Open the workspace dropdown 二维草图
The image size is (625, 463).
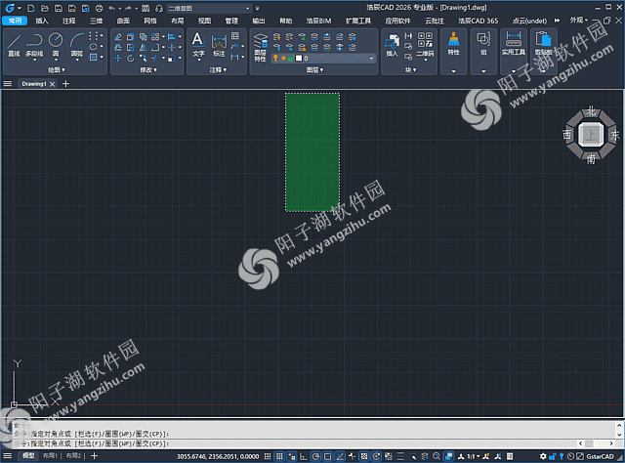pos(209,8)
